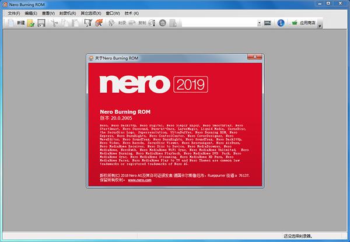Viewport: 350px width, 242px height.
Task: Open the 文件(F) menu
Action: point(14,13)
